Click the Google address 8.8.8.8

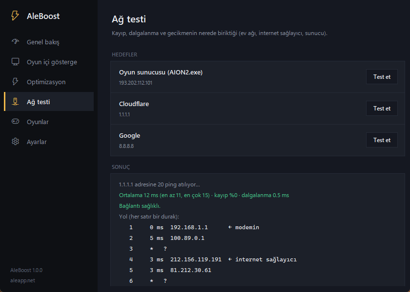coord(126,146)
